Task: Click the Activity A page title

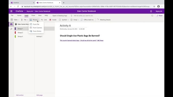Action: click(x=65, y=26)
